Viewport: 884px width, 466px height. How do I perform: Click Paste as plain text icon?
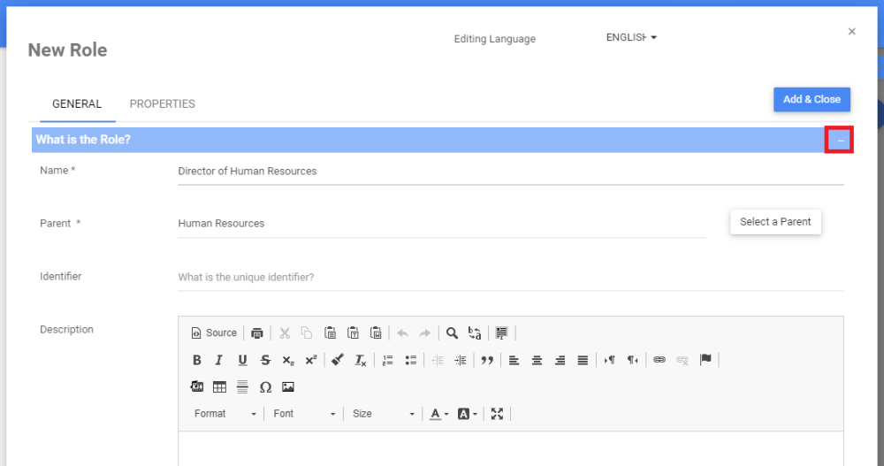pos(353,332)
